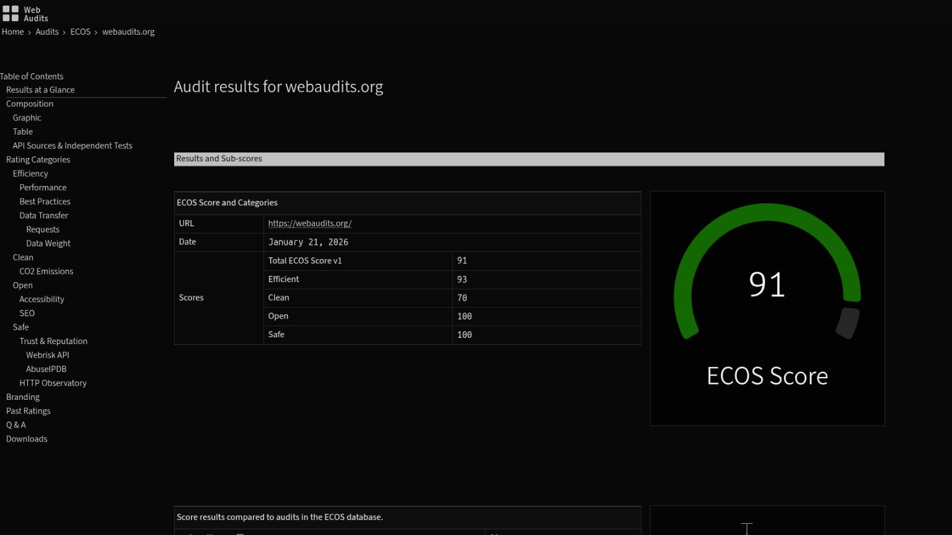Viewport: 952px width, 535px height.
Task: Click the HTTP Observatory entry
Action: (53, 382)
